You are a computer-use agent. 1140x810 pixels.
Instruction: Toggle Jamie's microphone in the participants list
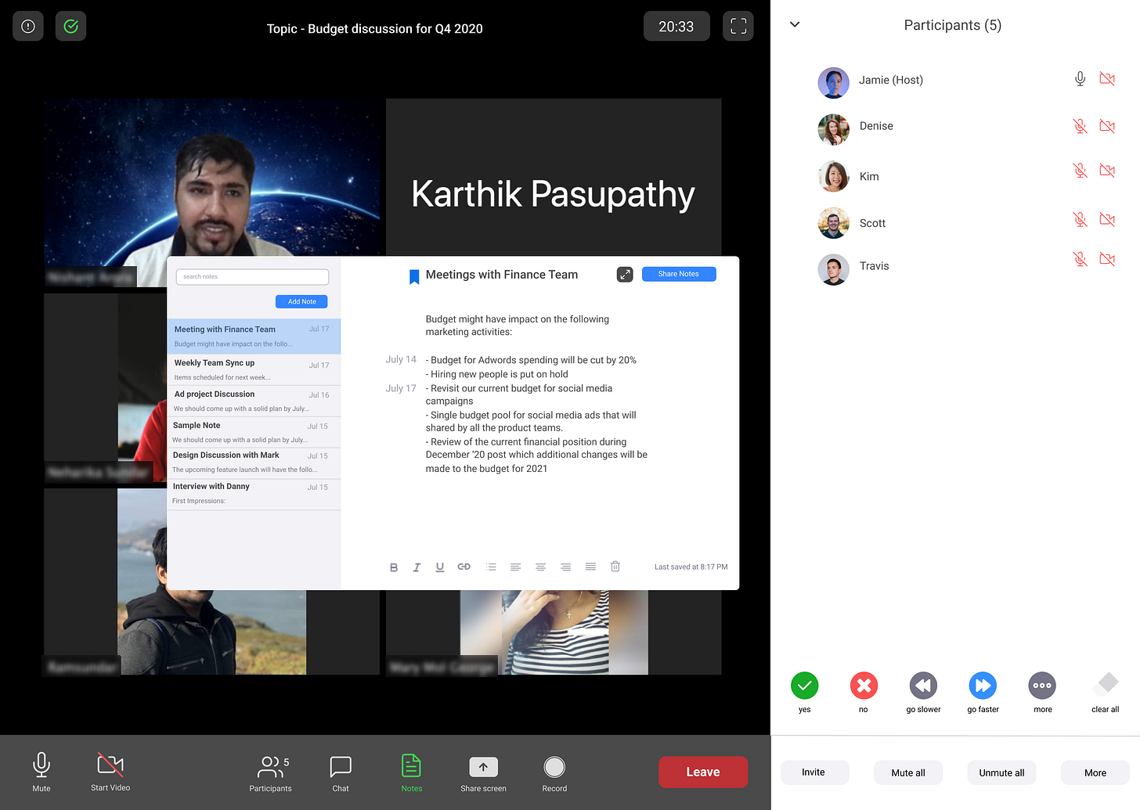pyautogui.click(x=1080, y=79)
